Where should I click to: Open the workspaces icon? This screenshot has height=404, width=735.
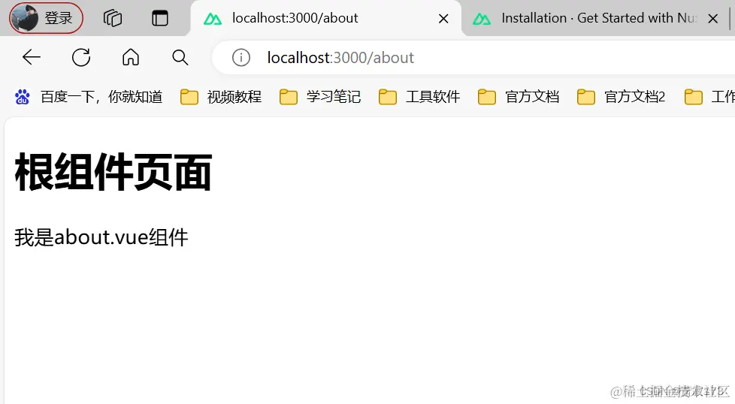pos(113,18)
